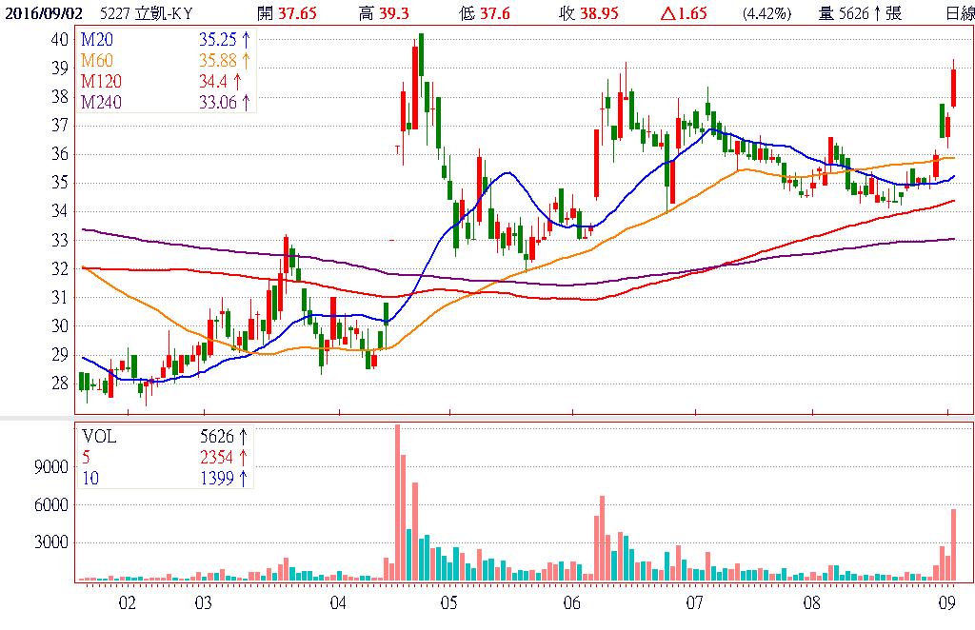Select the 05 month marker on time axis
The height and width of the screenshot is (630, 975).
pos(449,603)
